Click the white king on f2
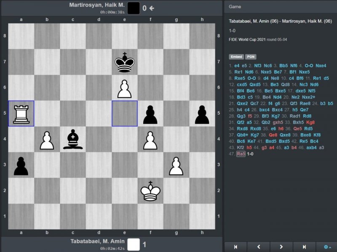This screenshot has width=337, height=252. click(x=150, y=191)
